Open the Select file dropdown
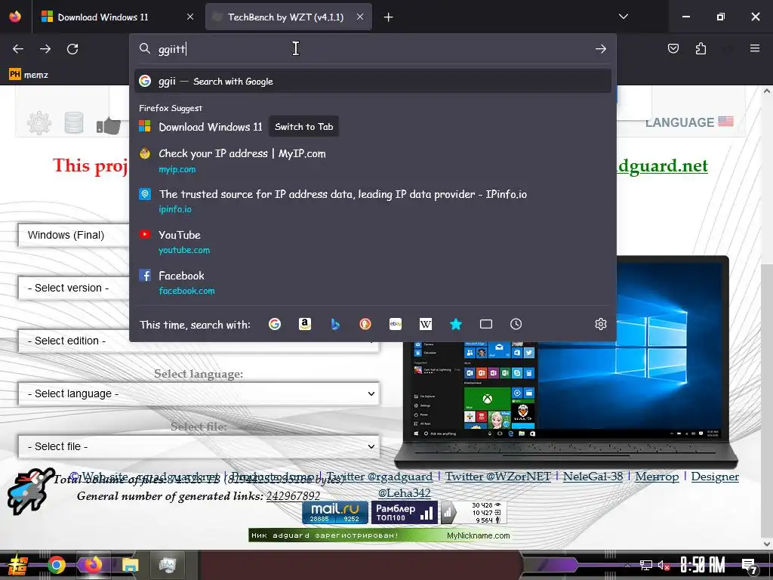Screen dimensions: 773x580 coord(199,446)
